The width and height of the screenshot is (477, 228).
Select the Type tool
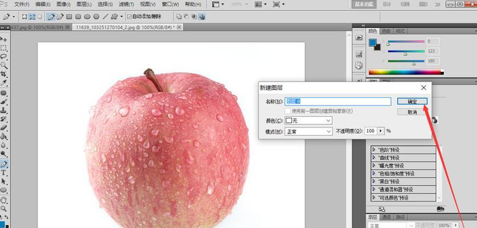click(x=3, y=173)
